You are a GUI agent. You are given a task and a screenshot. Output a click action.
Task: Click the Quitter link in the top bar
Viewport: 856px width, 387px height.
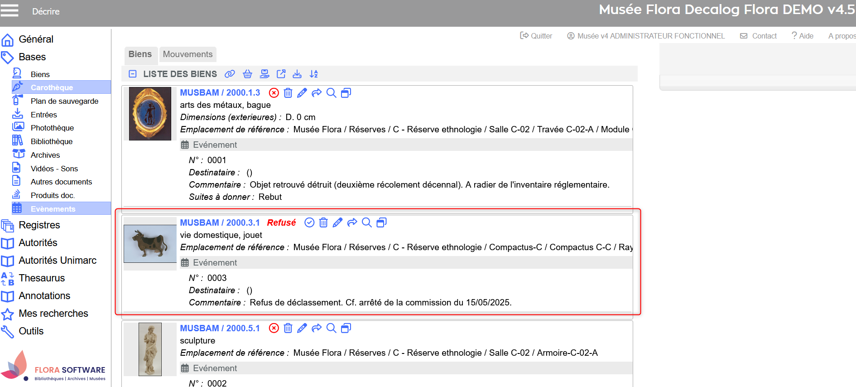point(536,36)
